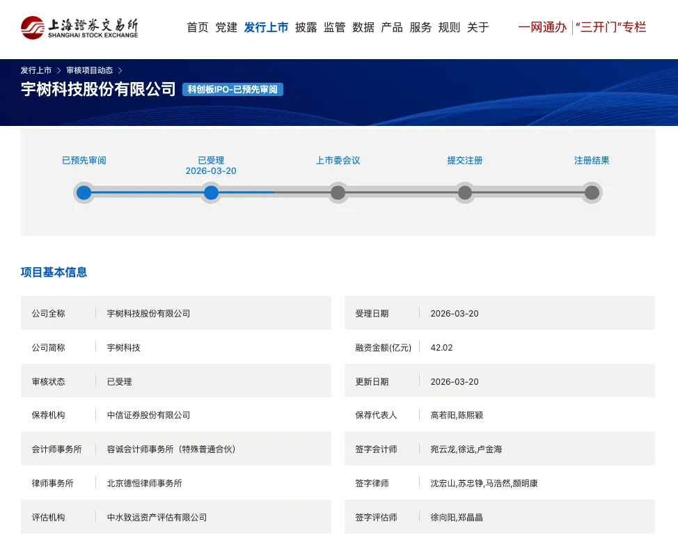Open the 披露 navigation menu
The width and height of the screenshot is (678, 542).
point(306,27)
